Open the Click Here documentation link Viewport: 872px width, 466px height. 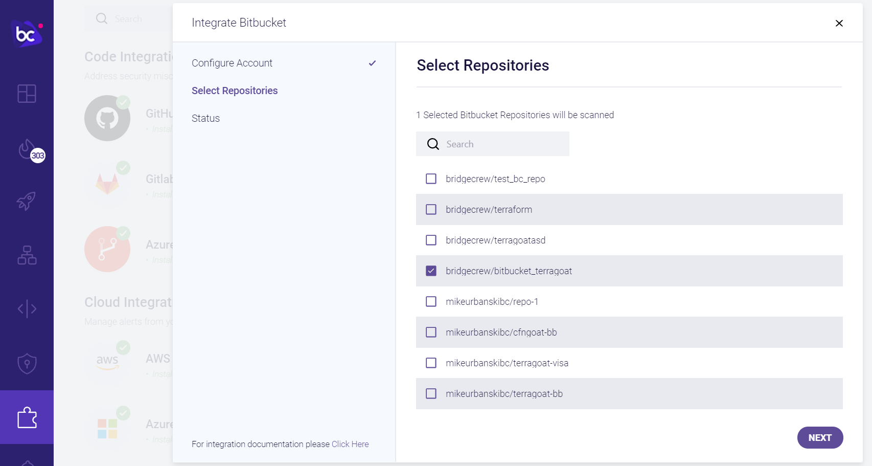350,444
